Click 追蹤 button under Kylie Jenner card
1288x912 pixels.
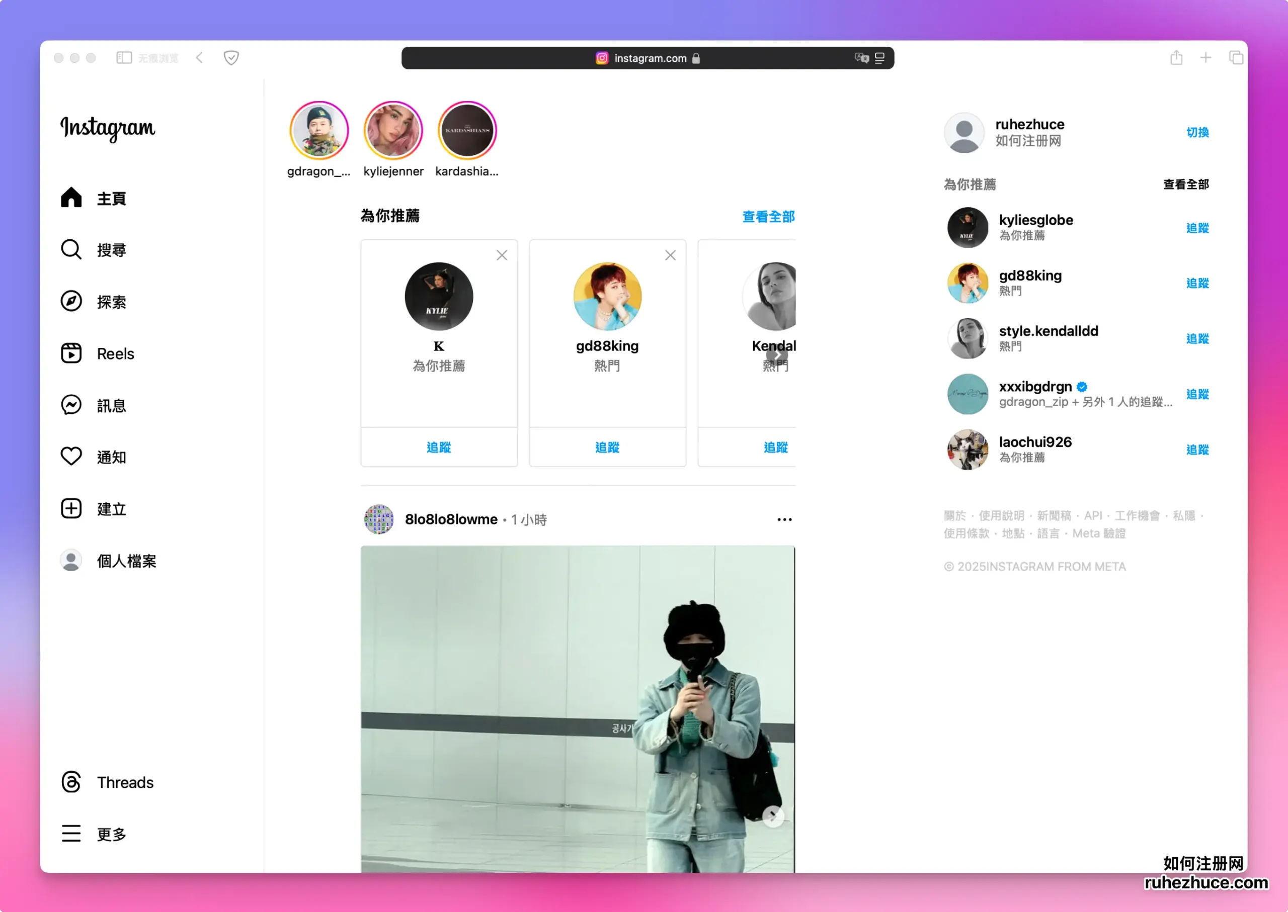(x=439, y=447)
